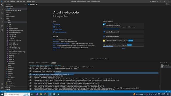Open the Help menu
Image resolution: width=171 pixels, height=96 pixels.
[33, 1]
